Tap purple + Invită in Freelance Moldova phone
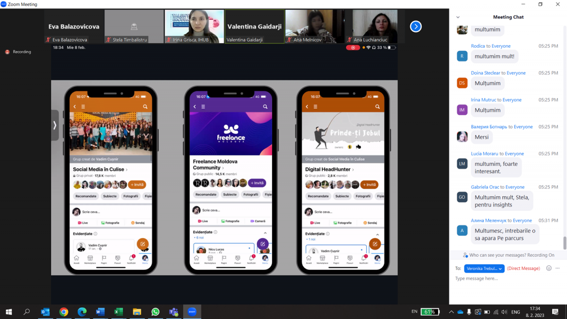Viewport: 567px width, 319px height. coord(257,183)
